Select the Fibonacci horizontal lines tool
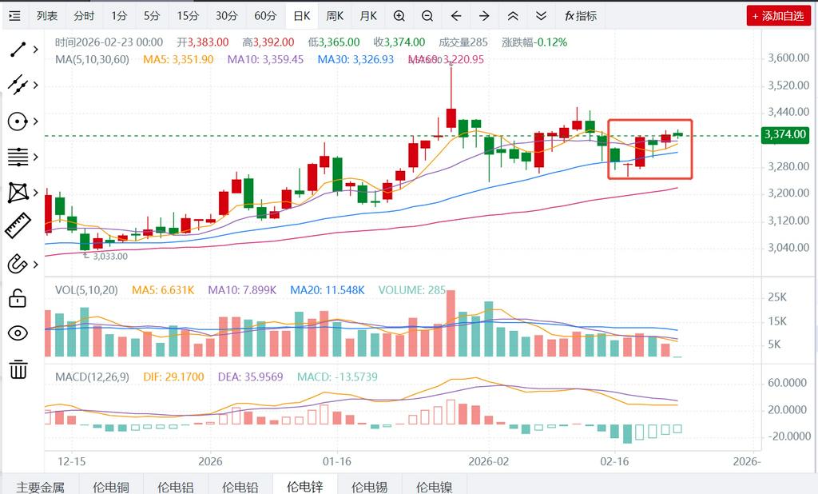The width and height of the screenshot is (818, 494). [x=18, y=157]
